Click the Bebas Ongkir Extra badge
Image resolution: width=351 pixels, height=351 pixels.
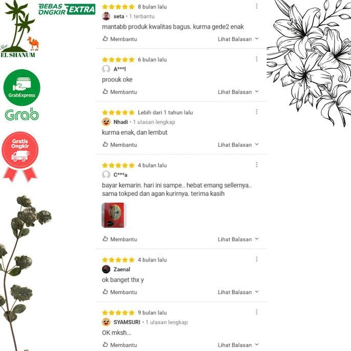tap(67, 9)
